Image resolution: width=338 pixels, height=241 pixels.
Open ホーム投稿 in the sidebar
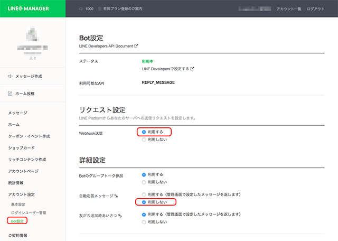pos(25,94)
